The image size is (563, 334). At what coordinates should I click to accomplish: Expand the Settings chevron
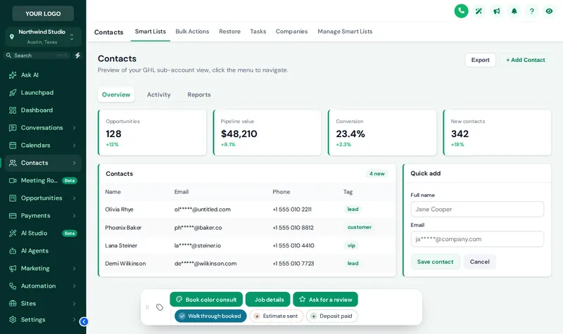click(x=74, y=320)
